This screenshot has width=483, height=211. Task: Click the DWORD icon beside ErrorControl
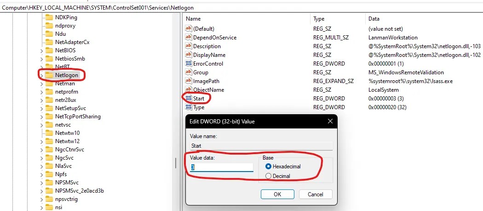click(x=189, y=64)
